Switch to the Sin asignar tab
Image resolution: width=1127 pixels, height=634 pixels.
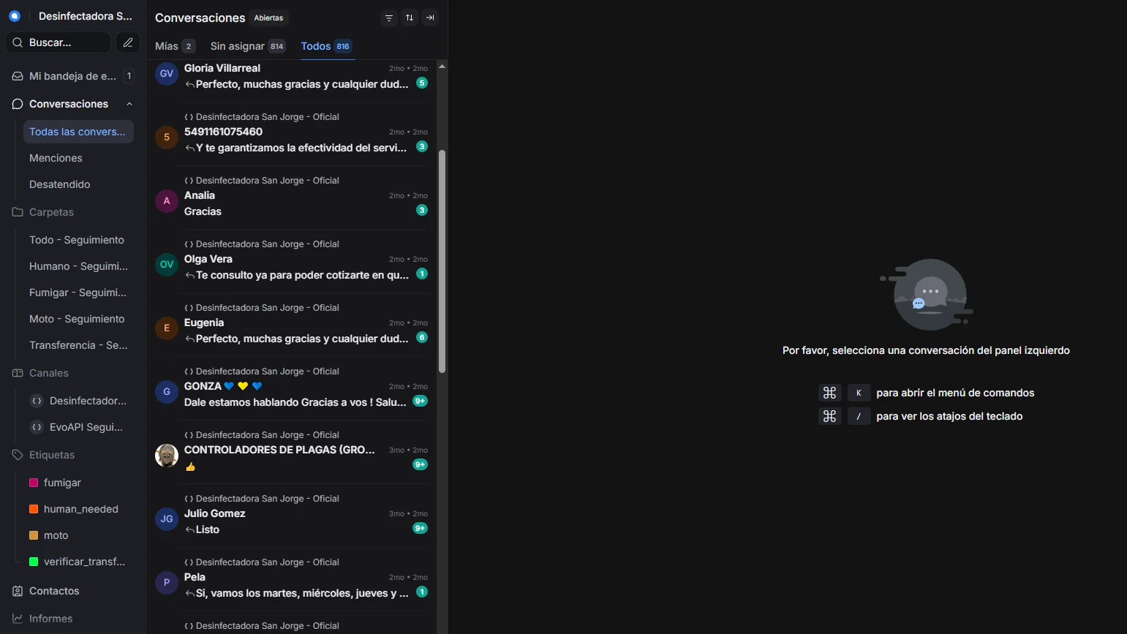pos(248,46)
